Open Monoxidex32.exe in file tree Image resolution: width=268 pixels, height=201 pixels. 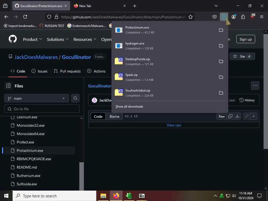click(31, 125)
